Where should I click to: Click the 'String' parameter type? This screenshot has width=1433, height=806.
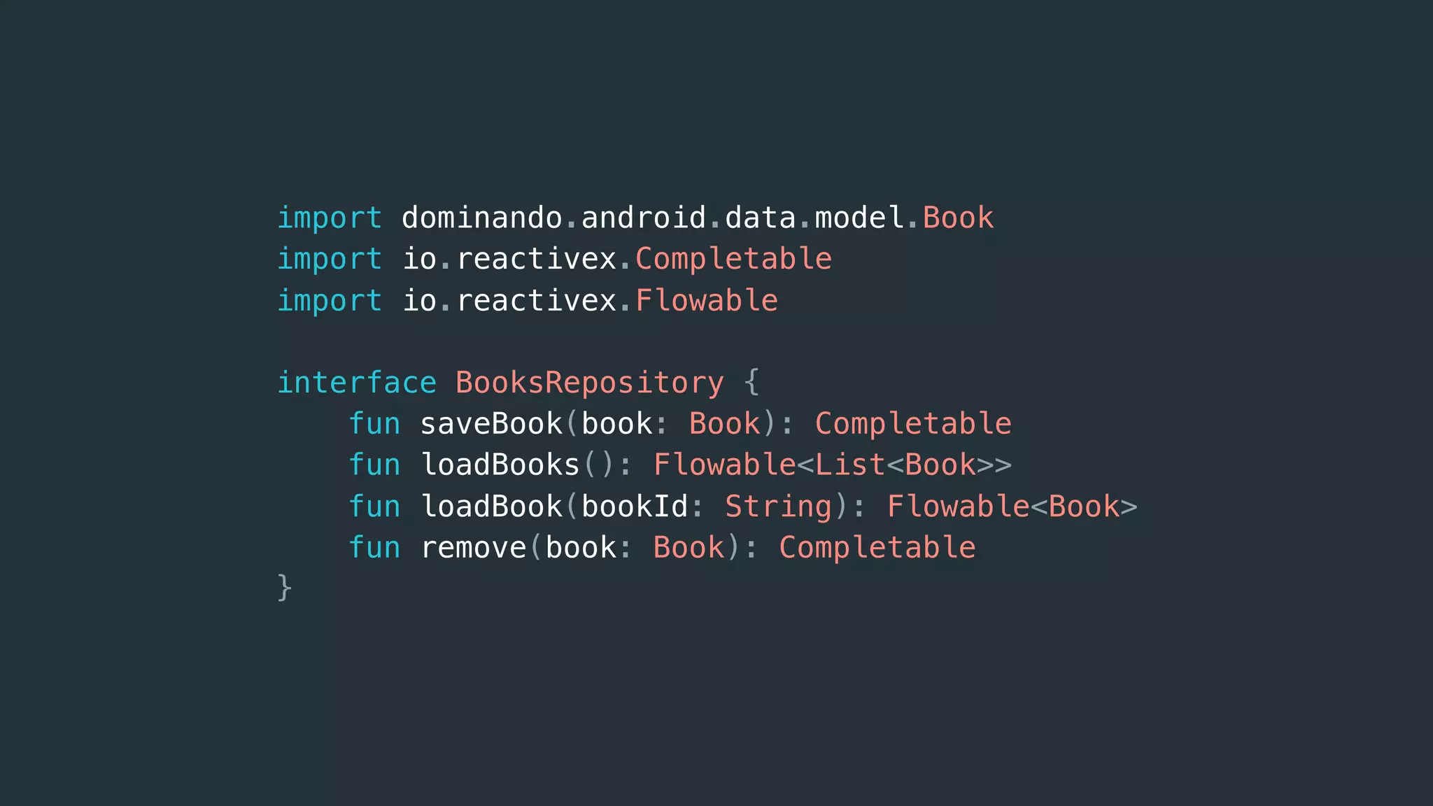coord(778,507)
